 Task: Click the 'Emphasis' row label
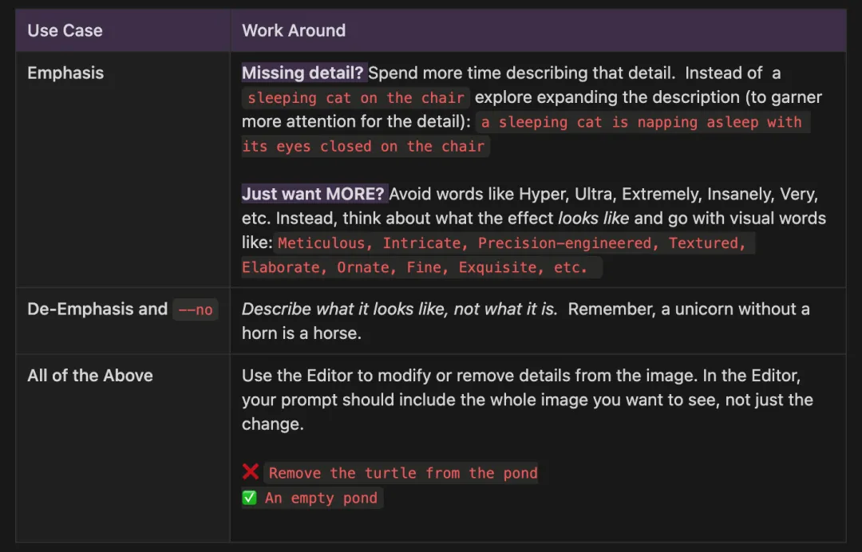click(x=65, y=73)
